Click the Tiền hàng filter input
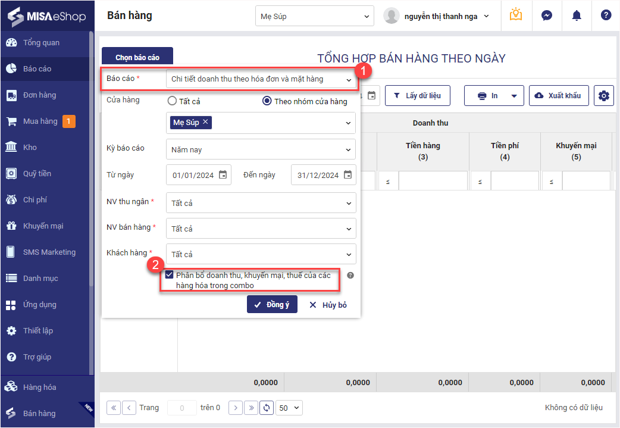This screenshot has height=428, width=620. [x=433, y=181]
